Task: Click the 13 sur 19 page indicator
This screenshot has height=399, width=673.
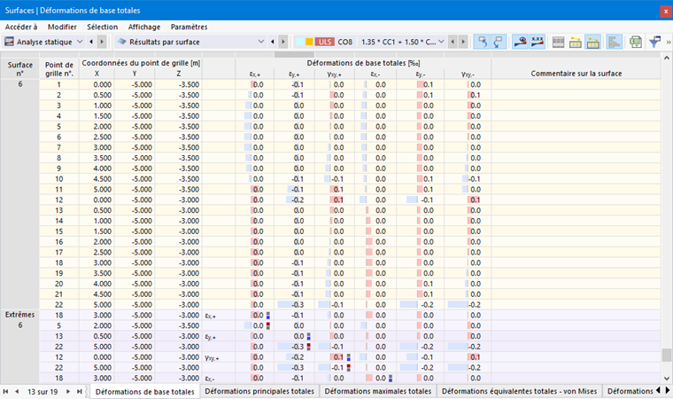Action: click(x=43, y=392)
